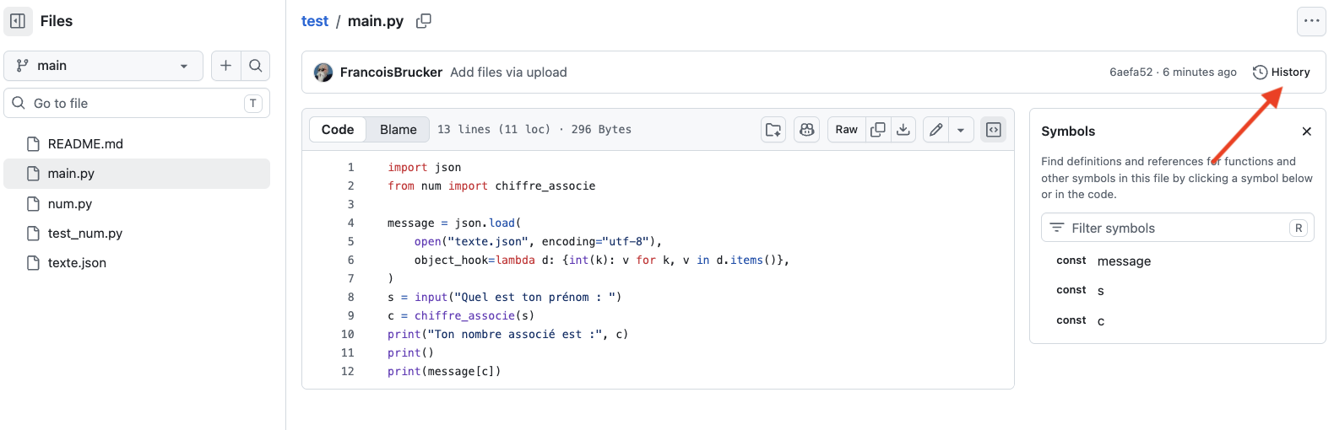View file History

click(x=1282, y=73)
